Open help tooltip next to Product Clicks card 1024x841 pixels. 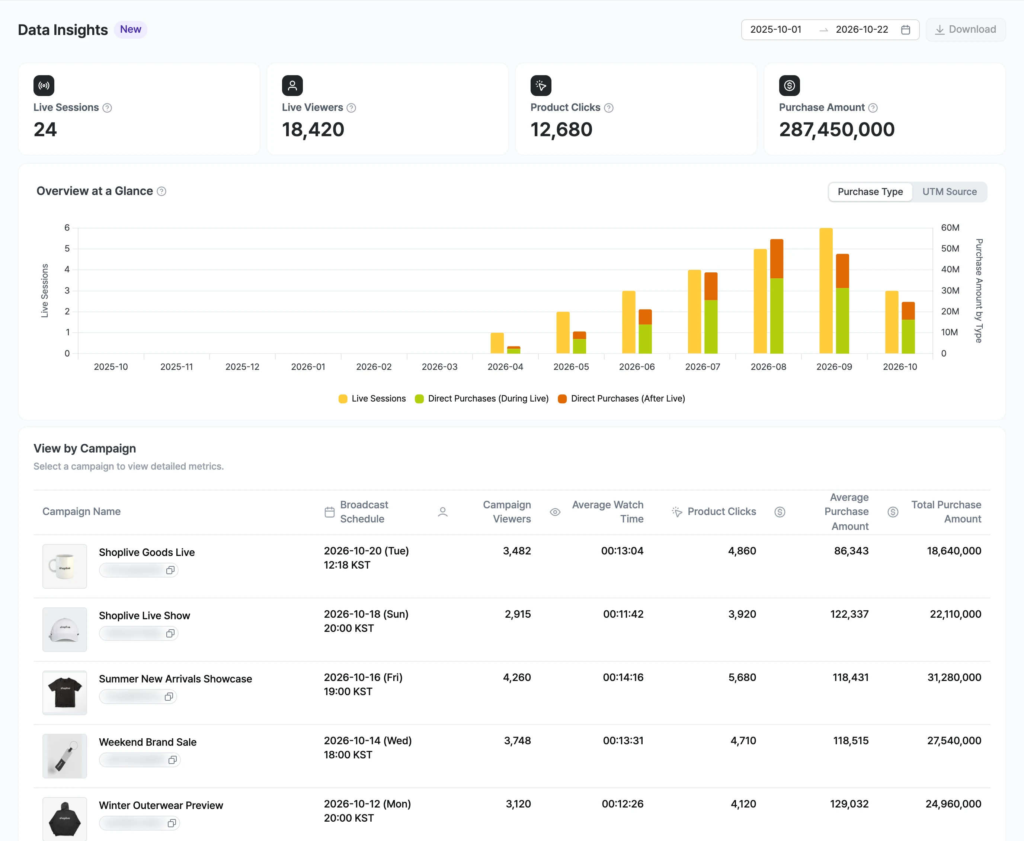tap(609, 108)
